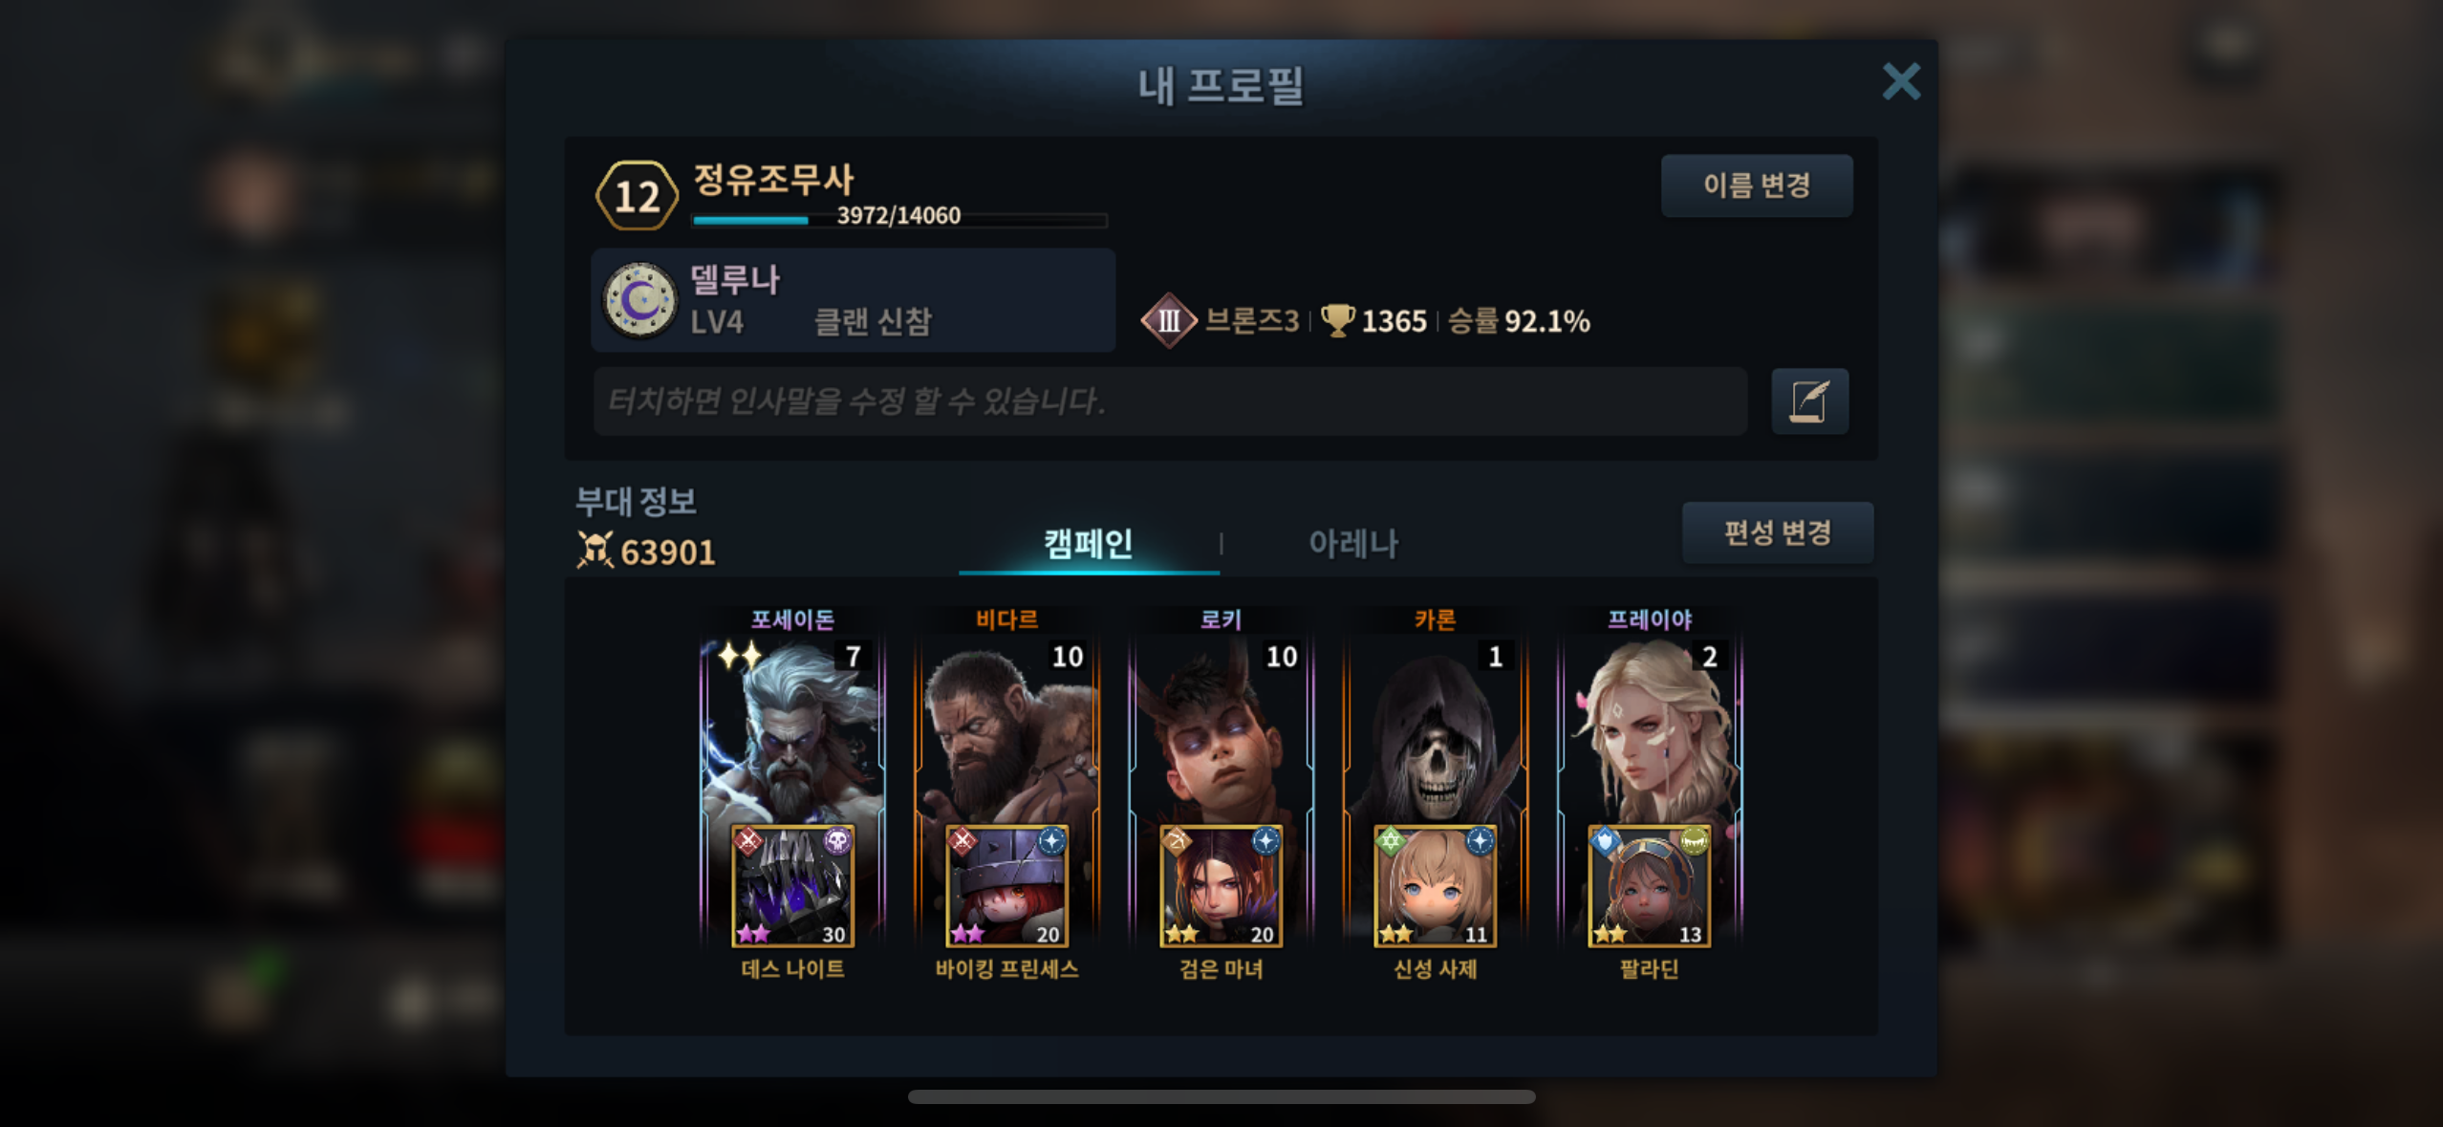Click the 델루나 clan moon emblem
Viewport: 2443px width, 1127px height.
pos(640,300)
